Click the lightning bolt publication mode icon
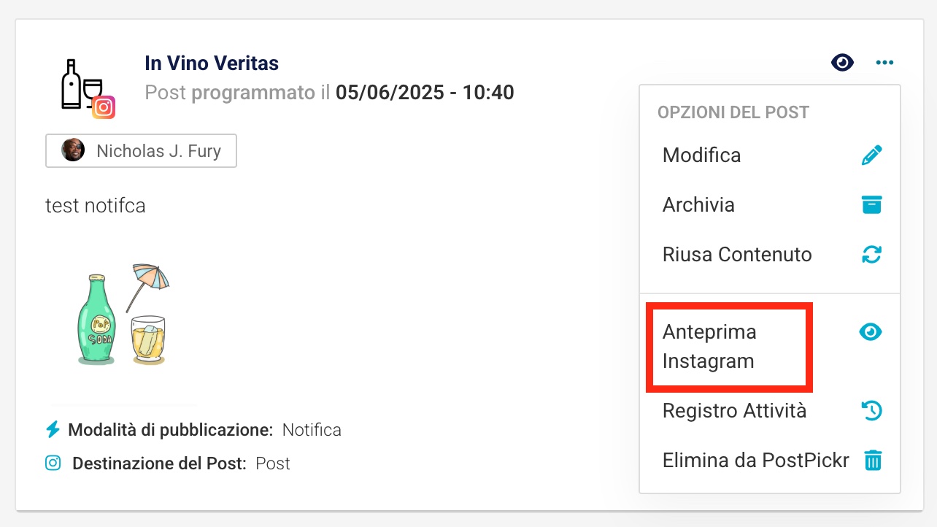Viewport: 937px width, 527px height. click(x=53, y=429)
